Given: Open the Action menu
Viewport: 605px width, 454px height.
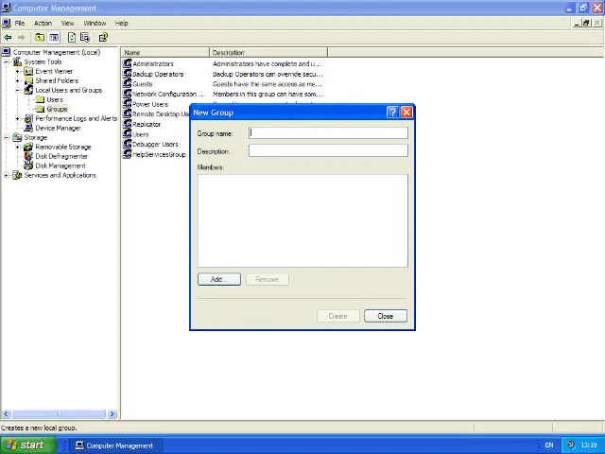Looking at the screenshot, I should [43, 23].
